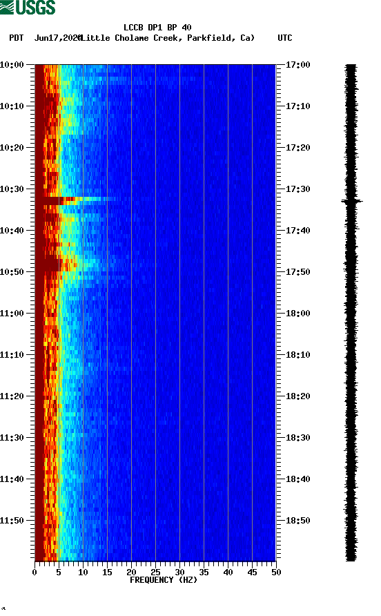Click the USGS logo
The width and height of the screenshot is (381, 616).
(x=28, y=7)
